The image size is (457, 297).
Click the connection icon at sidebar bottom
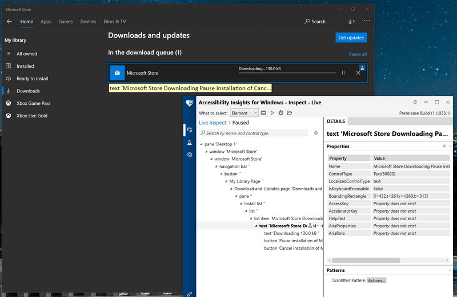coord(190,294)
